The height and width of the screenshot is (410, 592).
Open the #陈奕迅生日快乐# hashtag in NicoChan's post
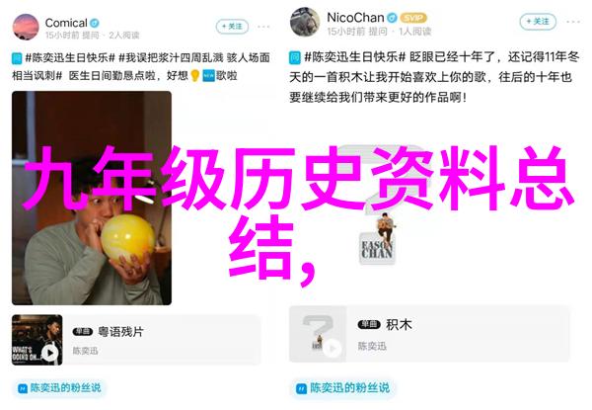click(x=354, y=57)
